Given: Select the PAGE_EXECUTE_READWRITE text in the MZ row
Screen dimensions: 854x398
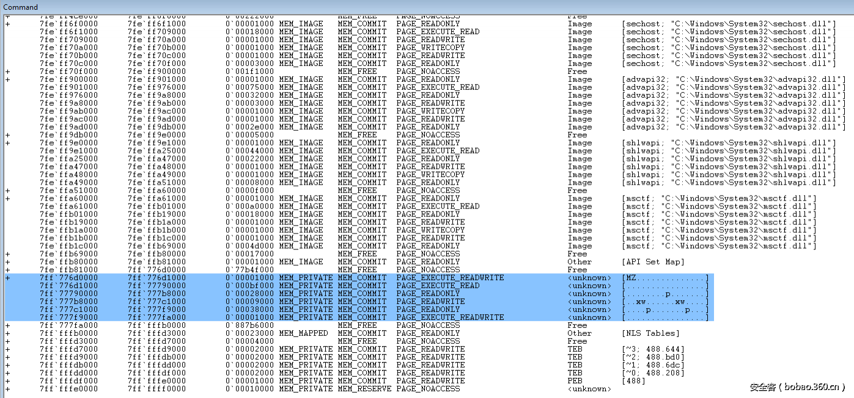Looking at the screenshot, I should pyautogui.click(x=450, y=278).
